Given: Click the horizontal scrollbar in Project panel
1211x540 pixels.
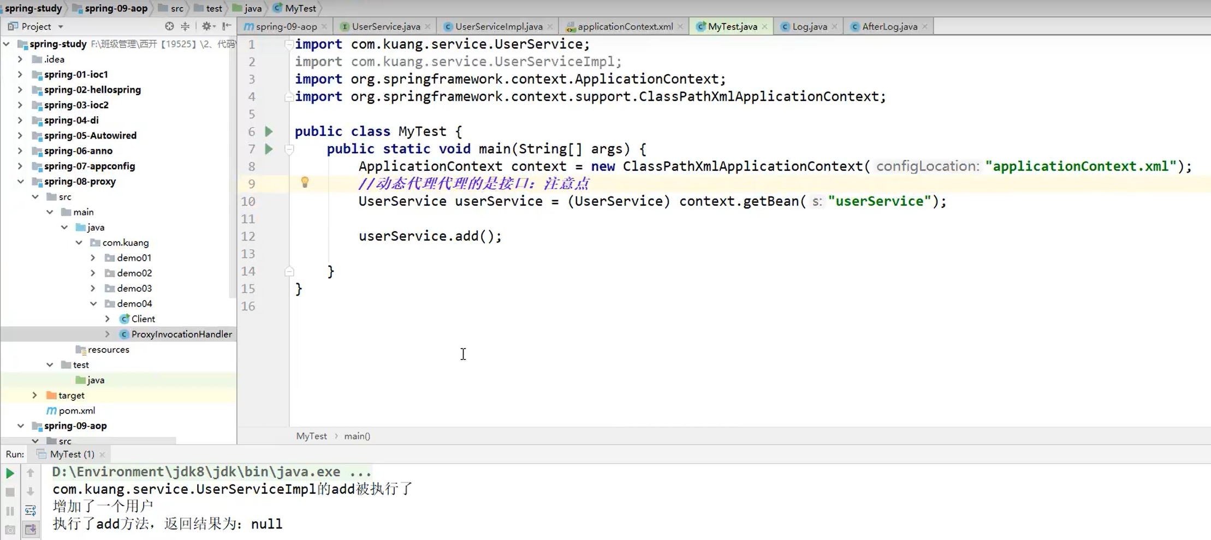Looking at the screenshot, I should click(88, 440).
